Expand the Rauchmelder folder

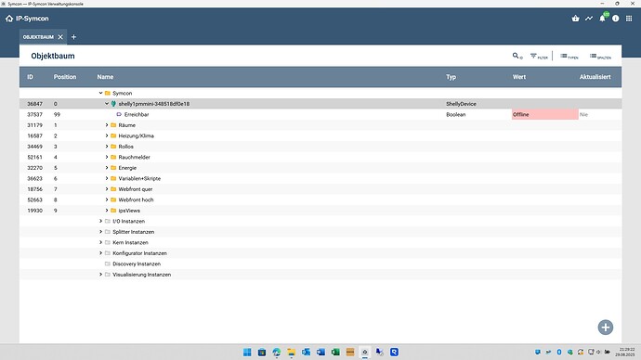[x=107, y=157]
